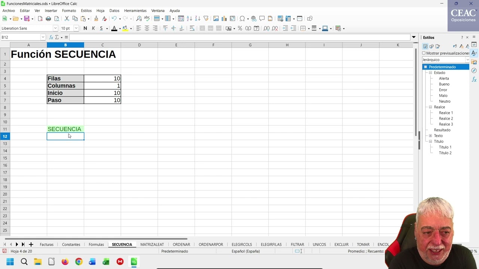Open the sidebar Functions fx icon
Viewport: 479px width, 269px height.
tap(474, 80)
